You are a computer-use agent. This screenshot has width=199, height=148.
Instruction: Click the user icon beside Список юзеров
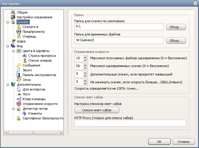[25, 60]
